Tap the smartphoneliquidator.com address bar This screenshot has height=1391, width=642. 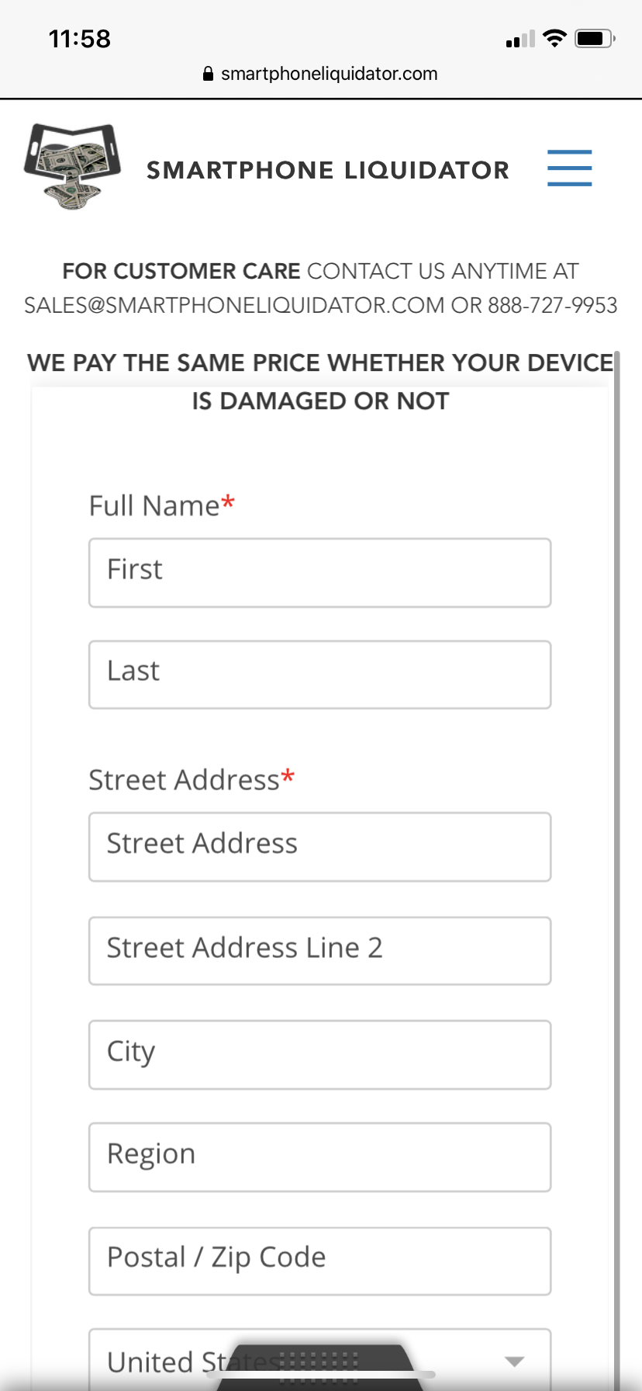tap(320, 74)
